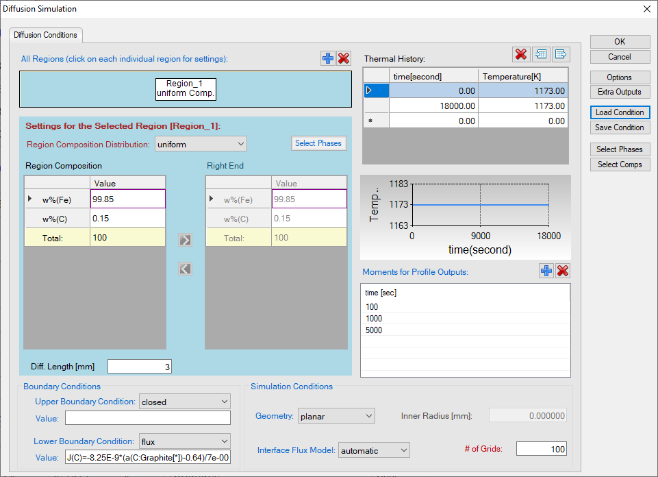Delete the Thermal History row with red X
This screenshot has width=658, height=477.
521,54
